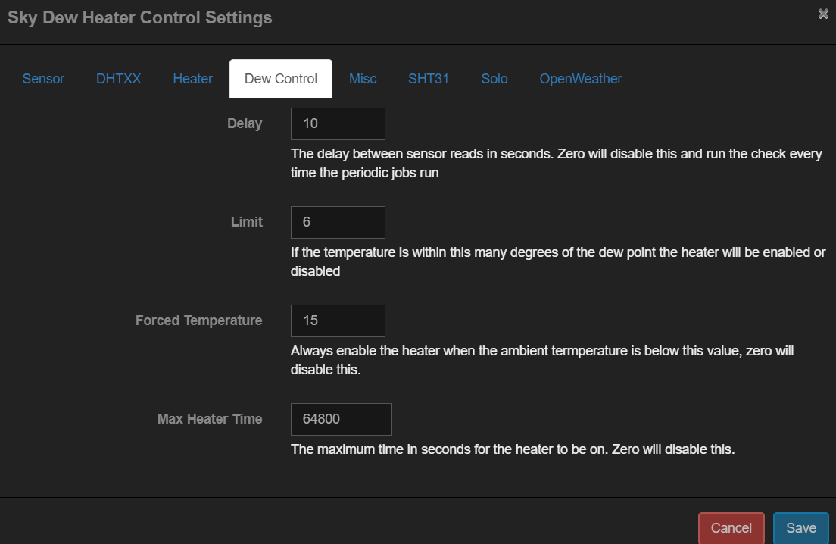Click the active Dew Control tab

pyautogui.click(x=281, y=79)
